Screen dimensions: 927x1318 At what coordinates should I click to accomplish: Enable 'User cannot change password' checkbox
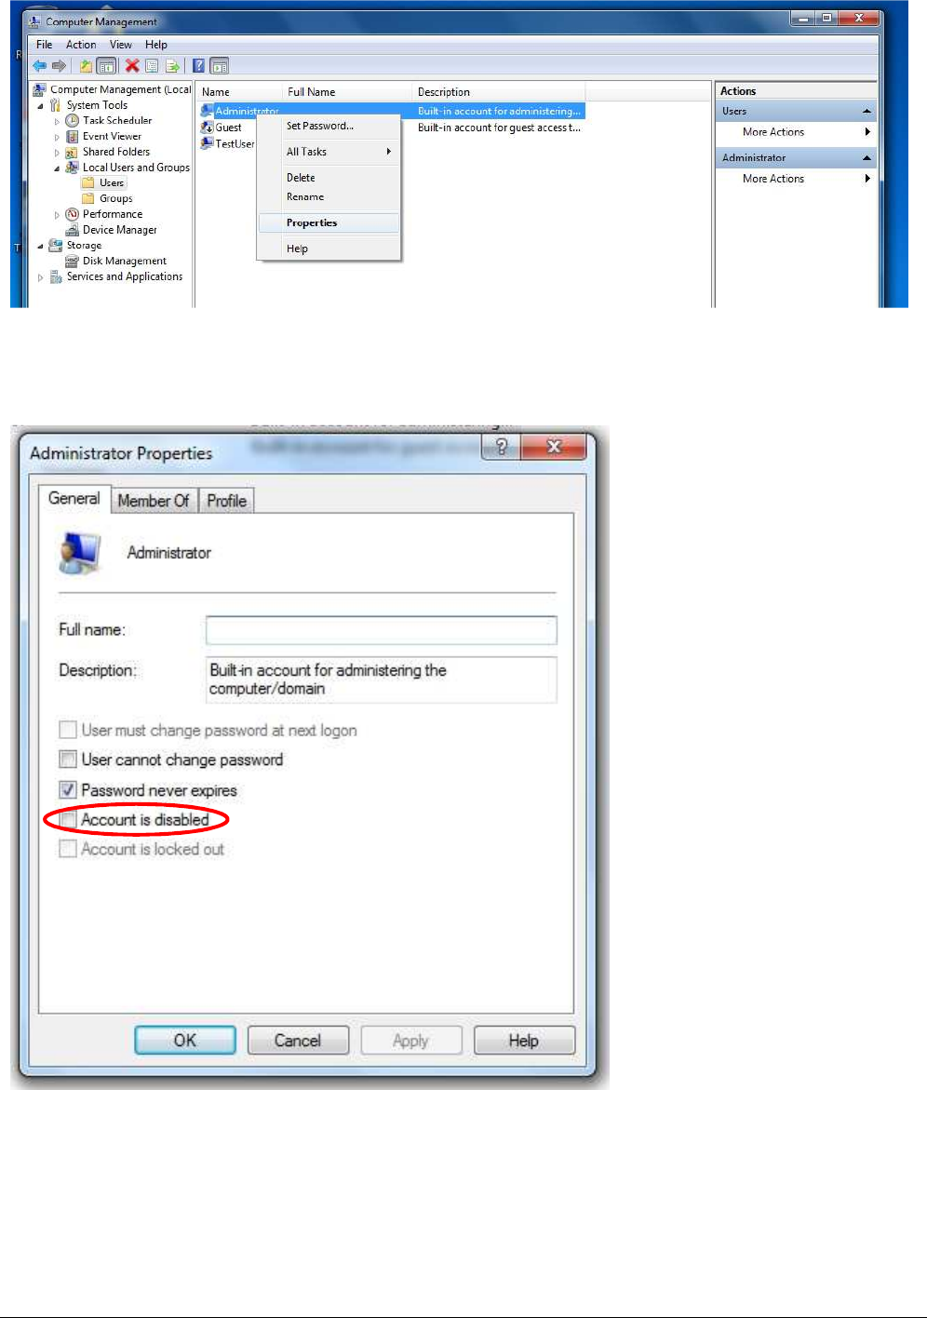pos(68,760)
